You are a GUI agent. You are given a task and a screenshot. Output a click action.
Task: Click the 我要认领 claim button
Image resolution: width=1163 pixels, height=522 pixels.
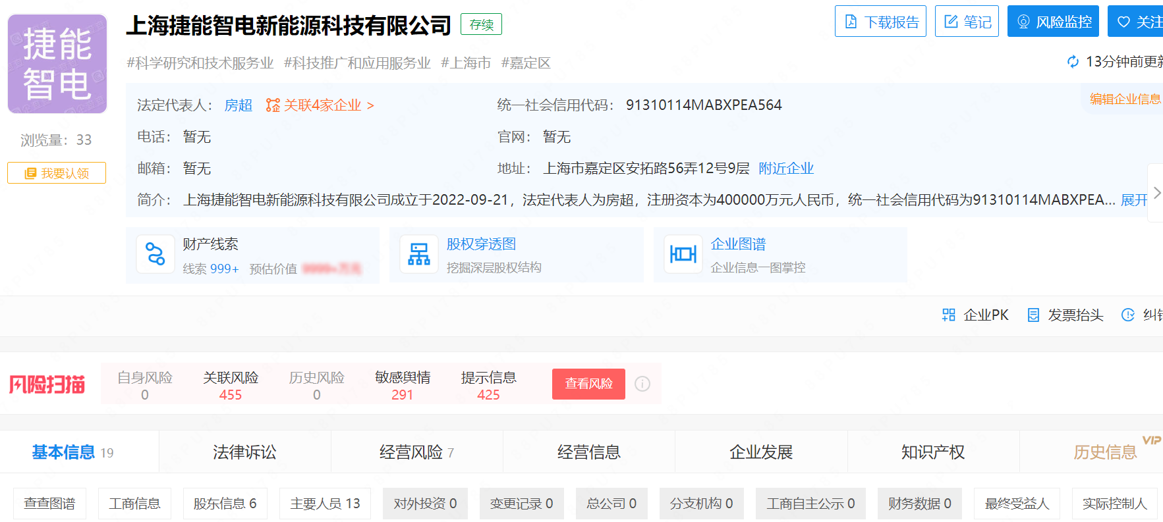click(57, 173)
